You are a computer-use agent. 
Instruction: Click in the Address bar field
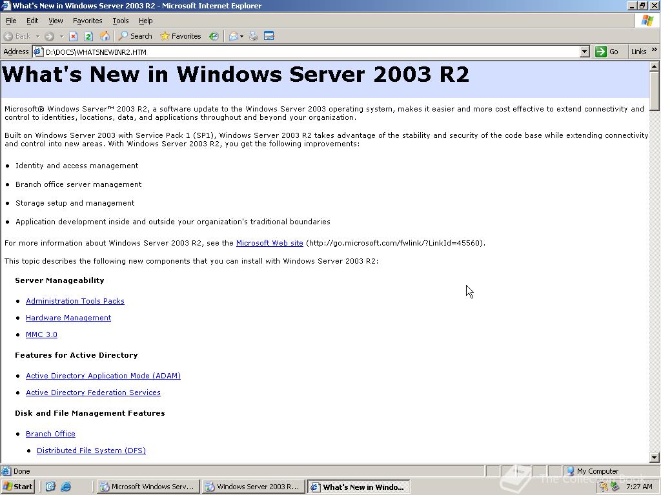click(x=311, y=52)
